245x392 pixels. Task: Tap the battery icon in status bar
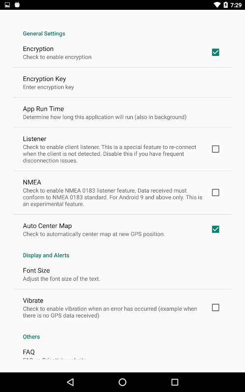point(225,5)
